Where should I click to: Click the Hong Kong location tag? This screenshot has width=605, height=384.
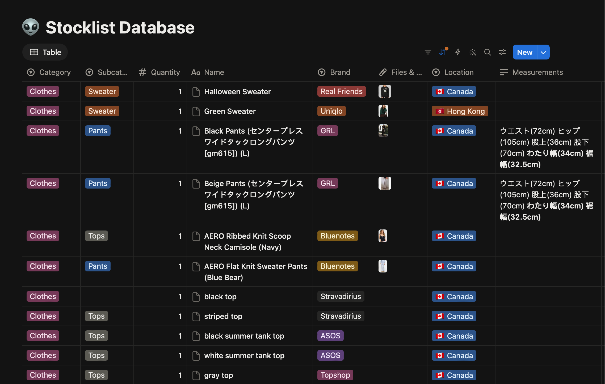pos(460,111)
